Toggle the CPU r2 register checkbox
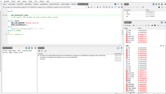Viewport: 166px width, 94px height. 127,52
